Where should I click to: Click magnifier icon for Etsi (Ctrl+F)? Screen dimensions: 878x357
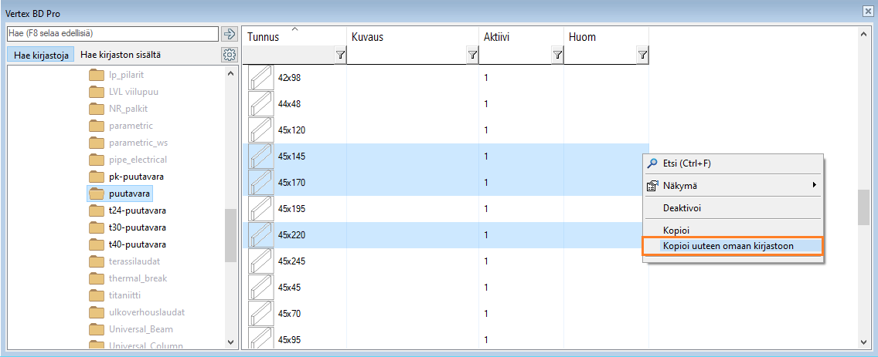[652, 163]
